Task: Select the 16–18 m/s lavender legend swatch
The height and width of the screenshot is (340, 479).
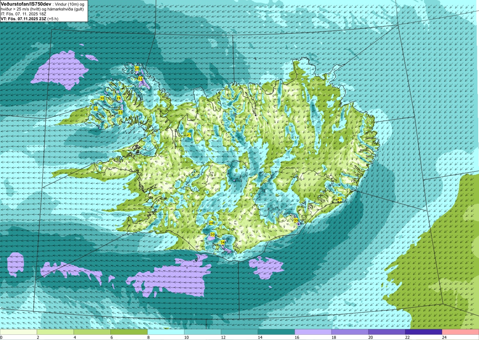Action: pyautogui.click(x=313, y=332)
